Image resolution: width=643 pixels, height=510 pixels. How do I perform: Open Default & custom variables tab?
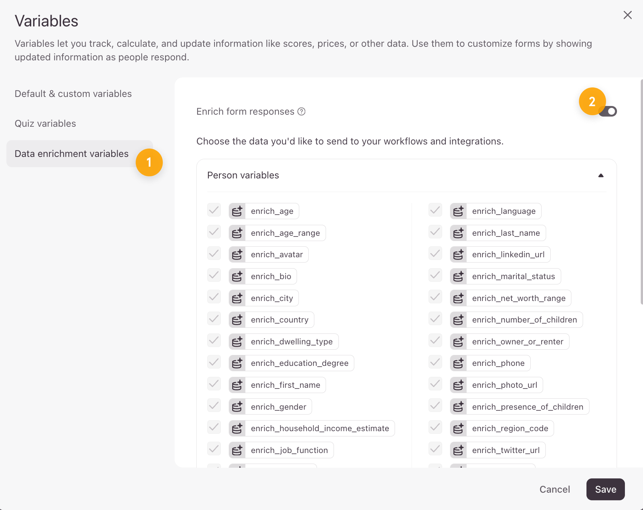point(73,94)
